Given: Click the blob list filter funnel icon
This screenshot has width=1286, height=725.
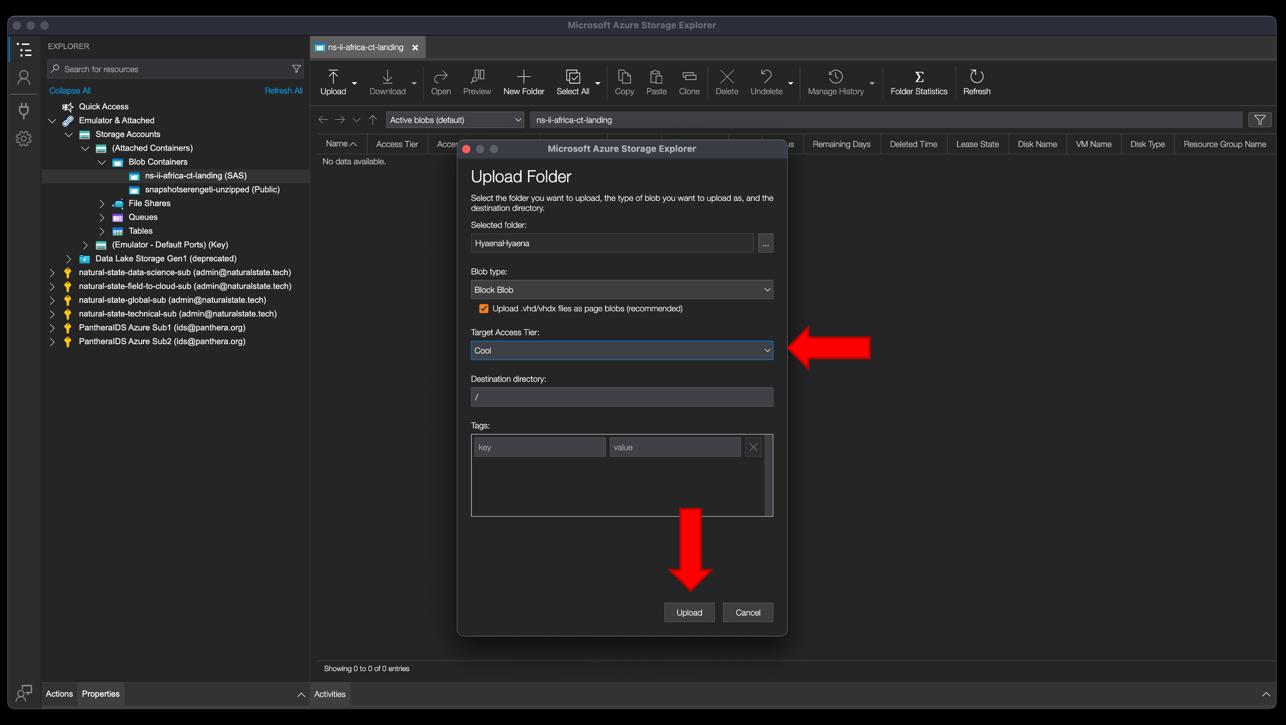Looking at the screenshot, I should pos(1260,120).
